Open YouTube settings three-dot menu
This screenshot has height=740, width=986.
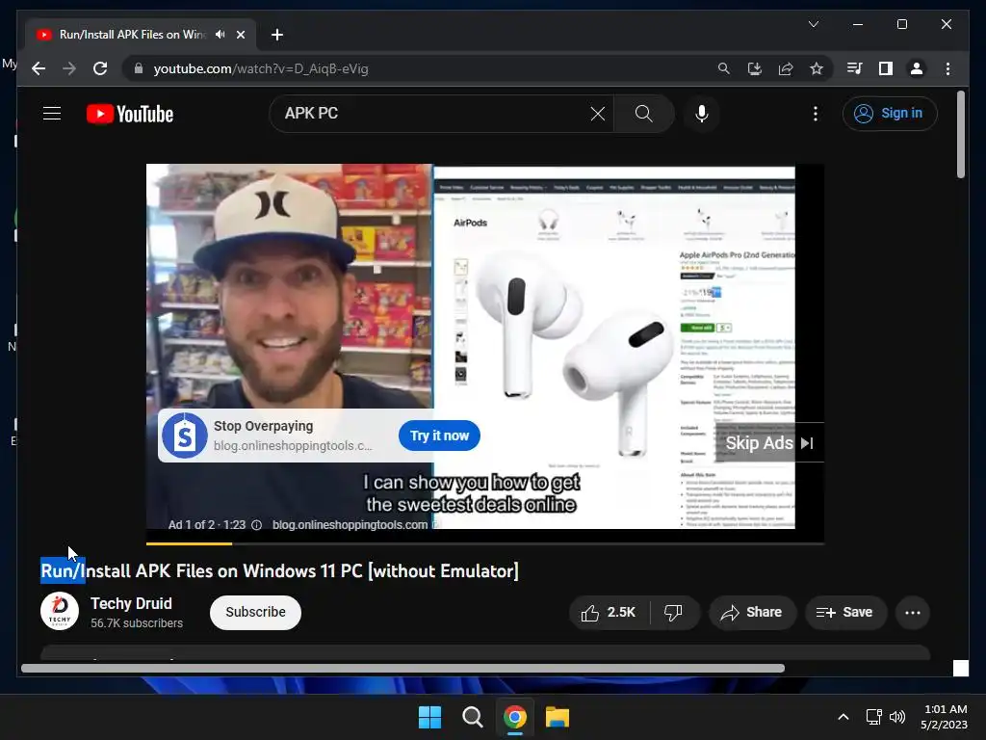(x=816, y=114)
